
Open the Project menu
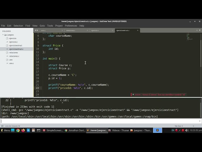(x=59, y=26)
